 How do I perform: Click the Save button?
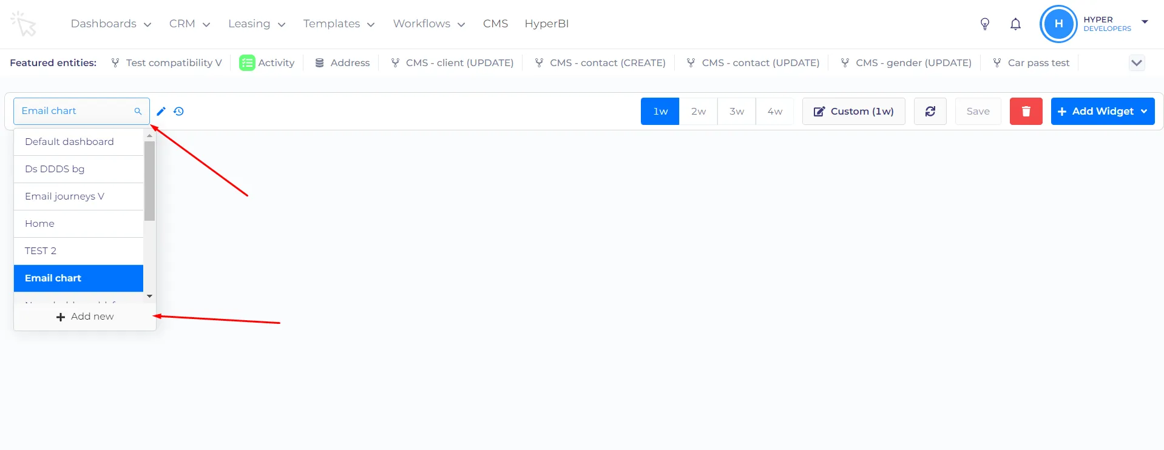pyautogui.click(x=978, y=111)
